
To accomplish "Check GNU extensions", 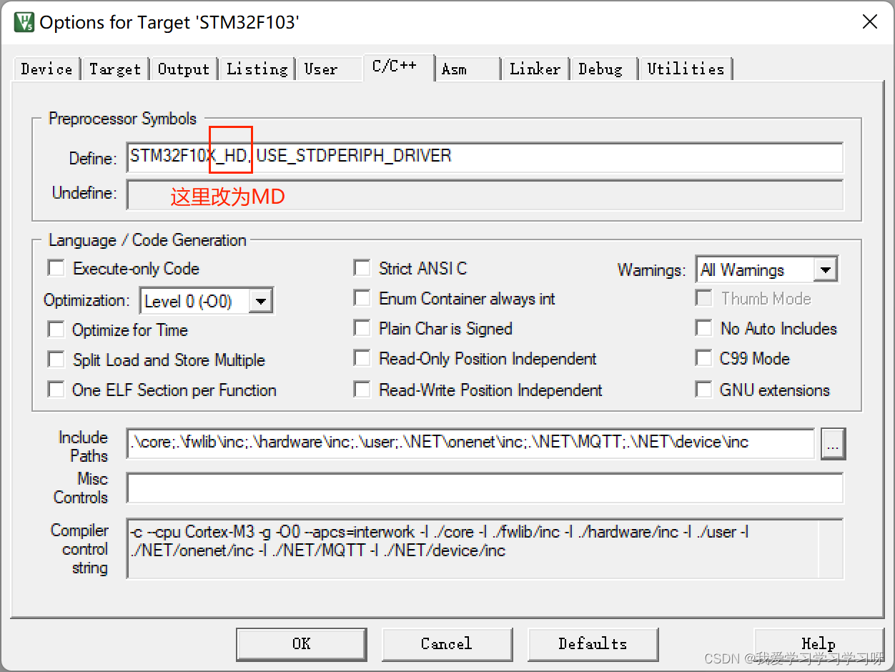I will 704,390.
